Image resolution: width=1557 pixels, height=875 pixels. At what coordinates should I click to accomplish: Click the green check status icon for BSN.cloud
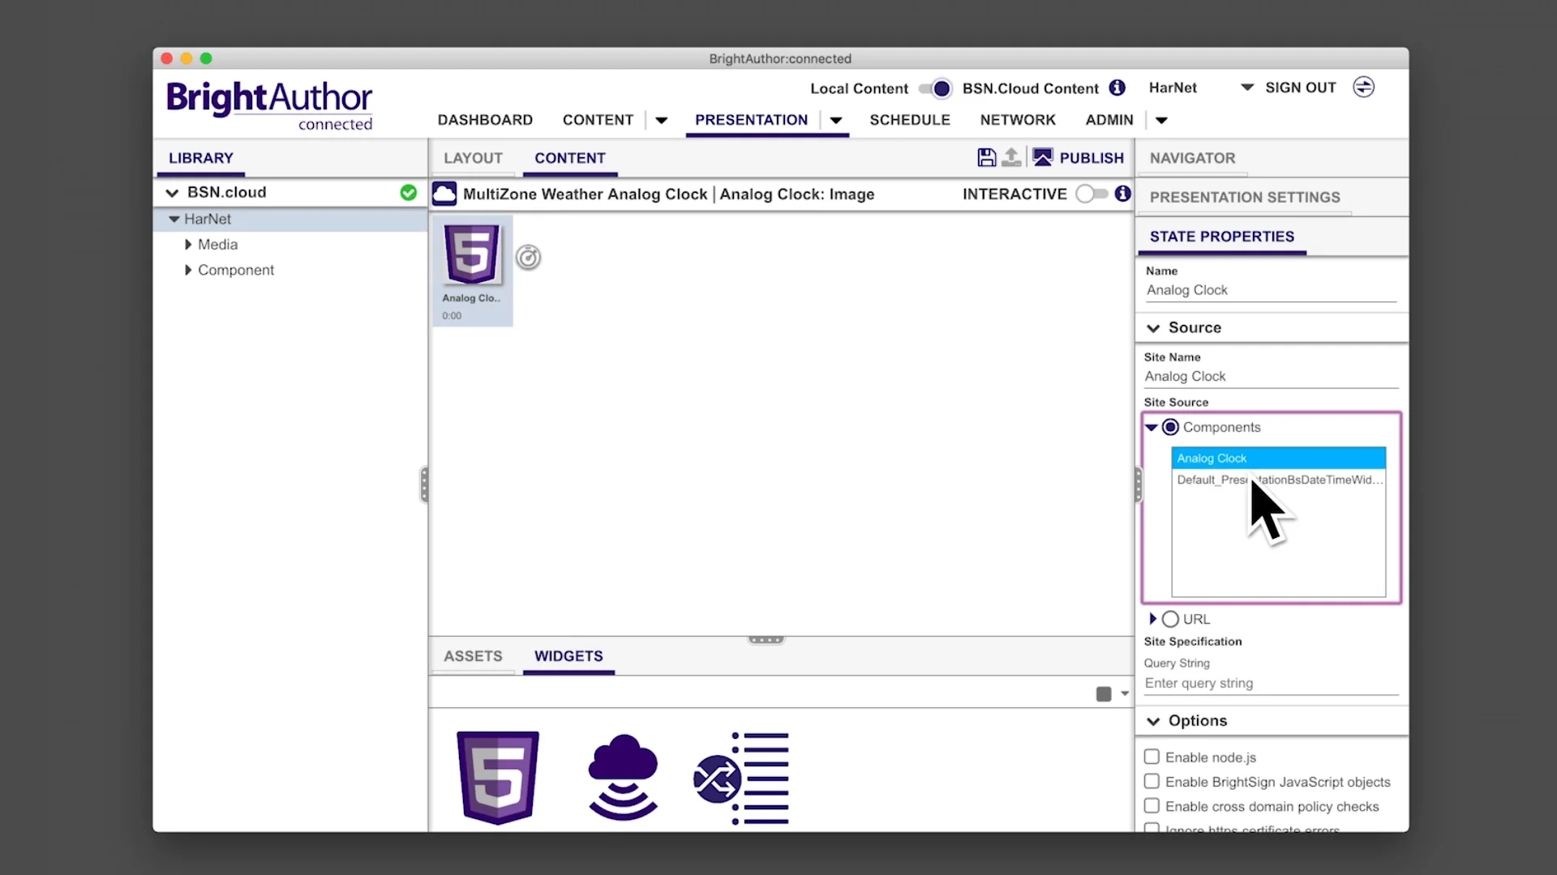409,193
